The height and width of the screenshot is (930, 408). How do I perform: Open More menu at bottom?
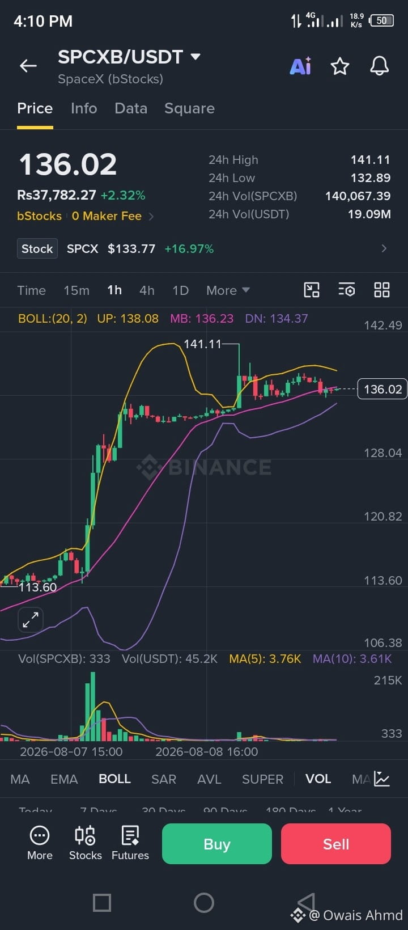40,844
